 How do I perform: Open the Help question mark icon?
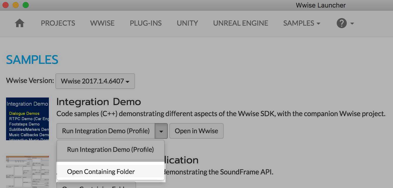click(341, 23)
